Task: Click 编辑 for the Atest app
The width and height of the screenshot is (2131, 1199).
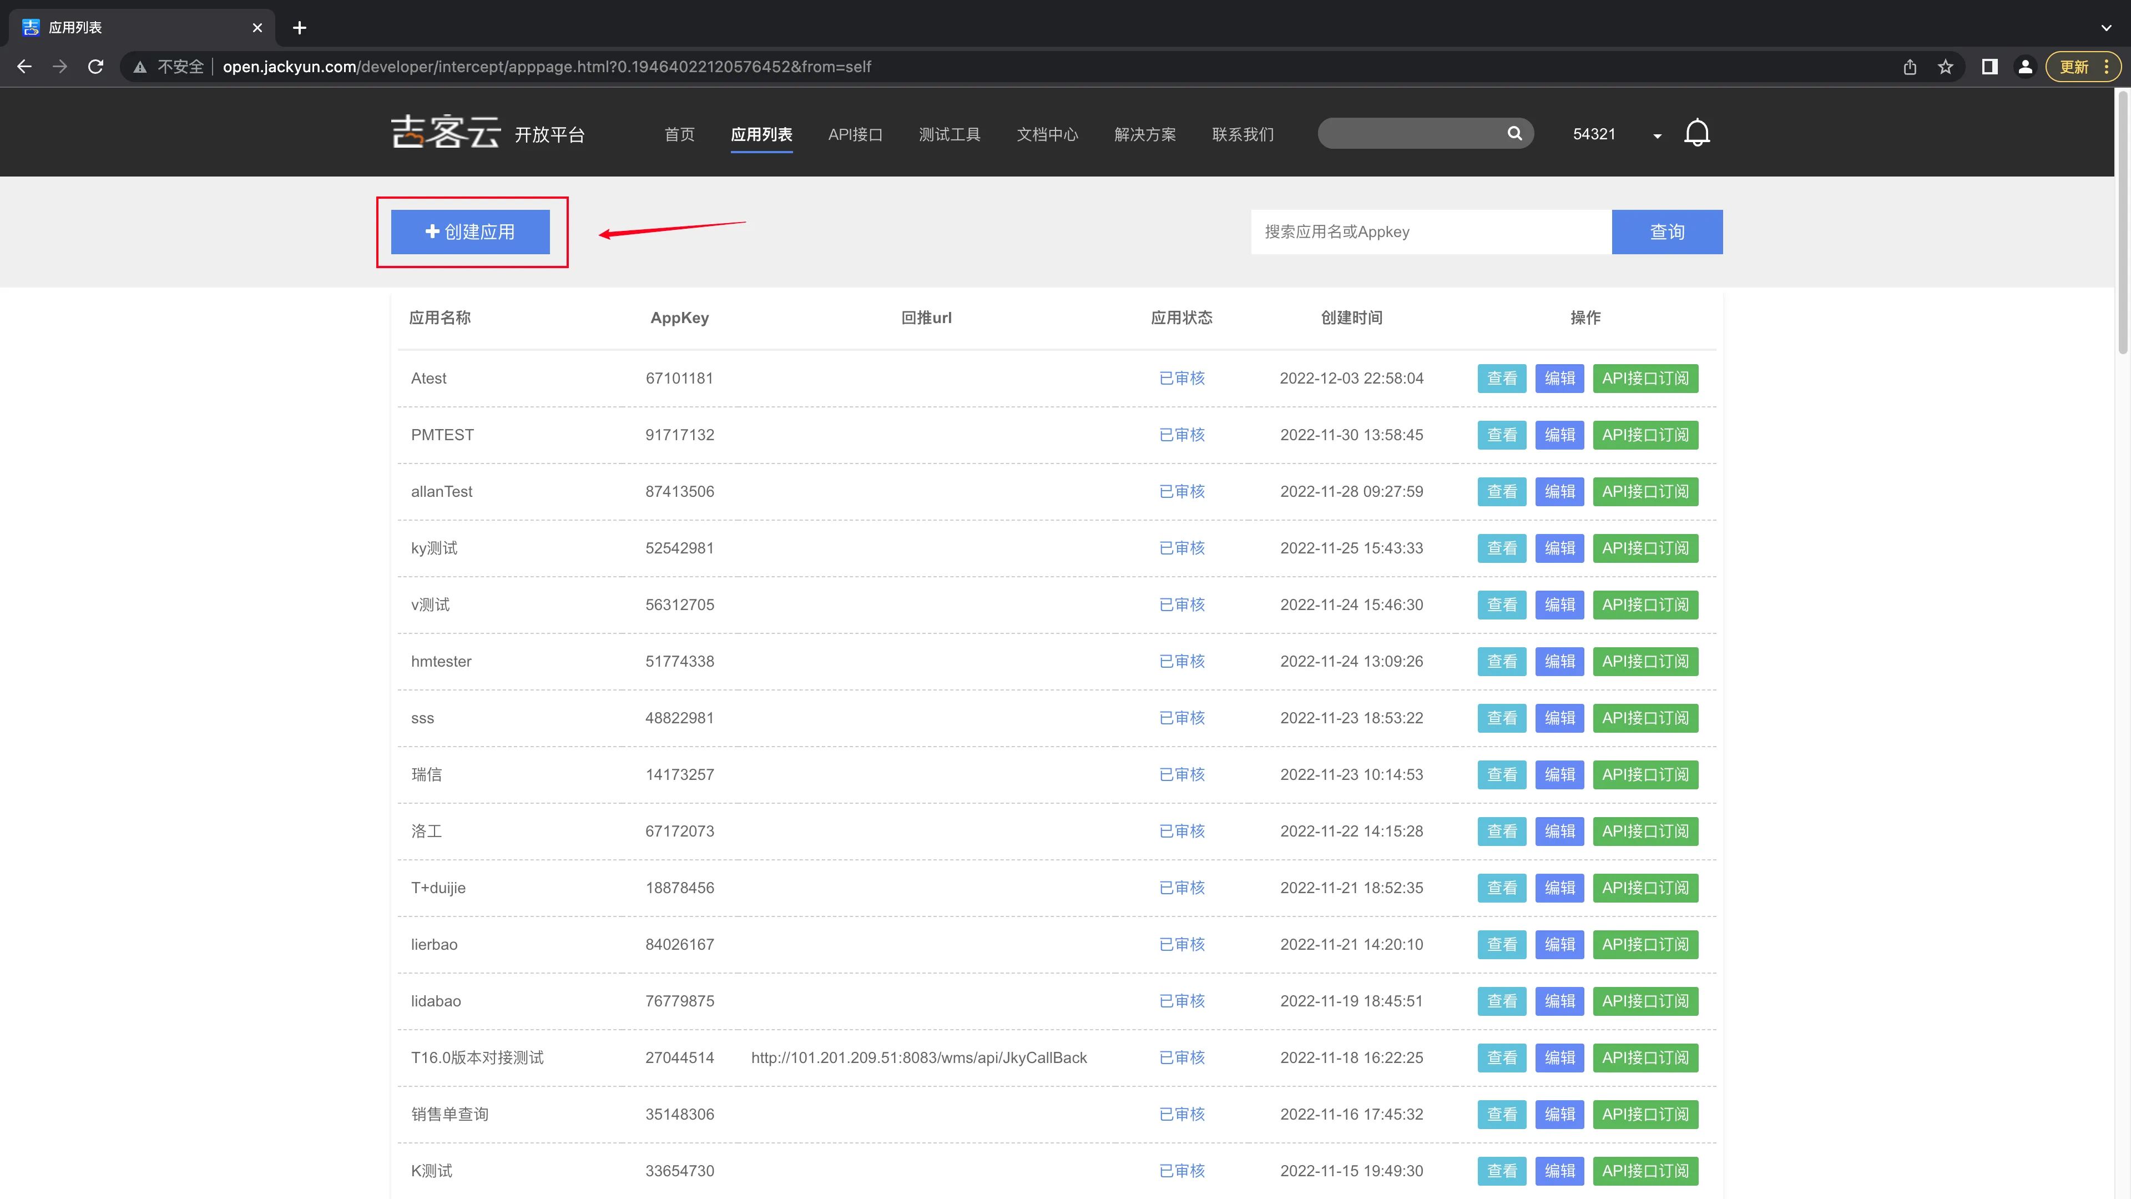Action: click(x=1559, y=378)
